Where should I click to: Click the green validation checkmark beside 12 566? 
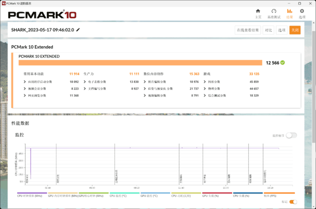(x=282, y=63)
